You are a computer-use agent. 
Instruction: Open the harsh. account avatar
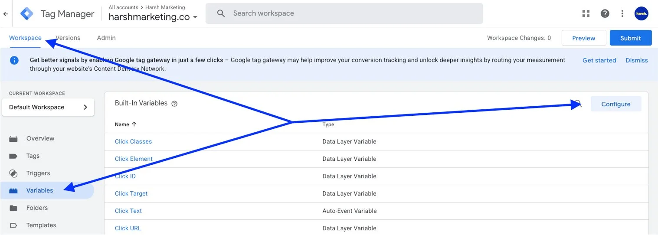(x=641, y=13)
